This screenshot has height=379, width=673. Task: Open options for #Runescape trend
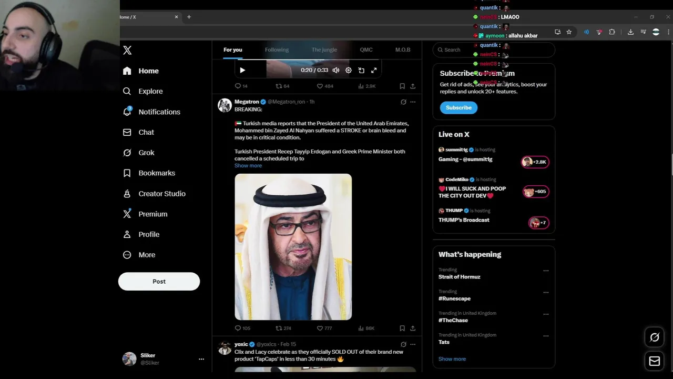point(546,292)
